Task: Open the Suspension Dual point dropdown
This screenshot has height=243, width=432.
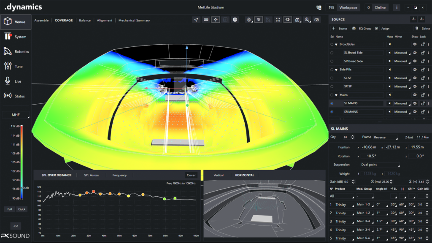Action: (380, 165)
